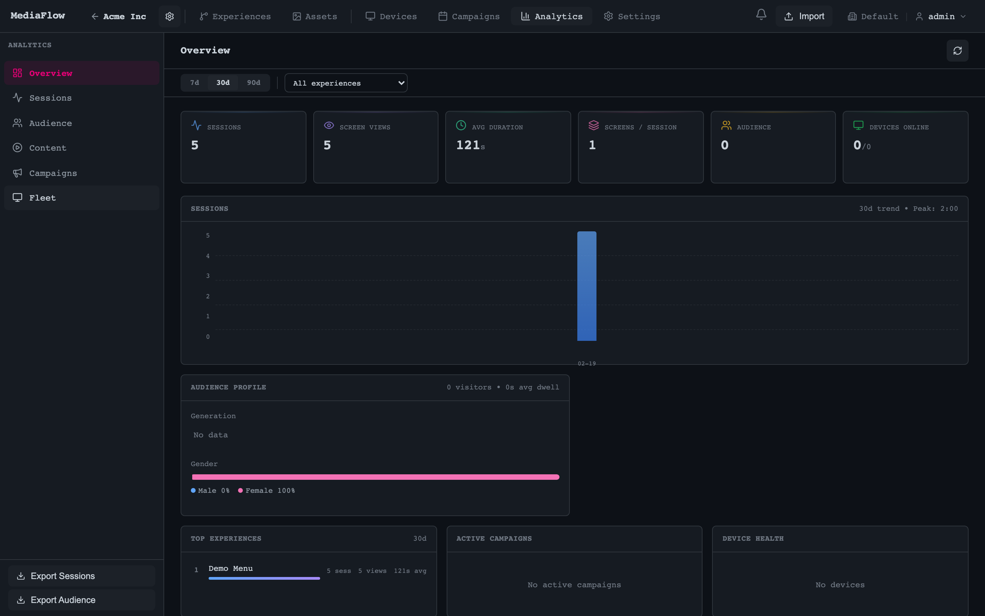Open the notifications bell
985x616 pixels.
click(761, 16)
